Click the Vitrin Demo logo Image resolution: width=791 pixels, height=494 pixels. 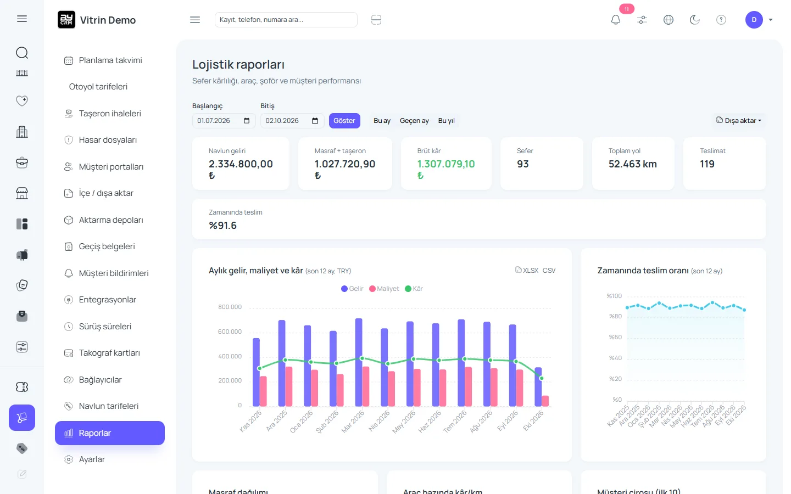tap(97, 20)
